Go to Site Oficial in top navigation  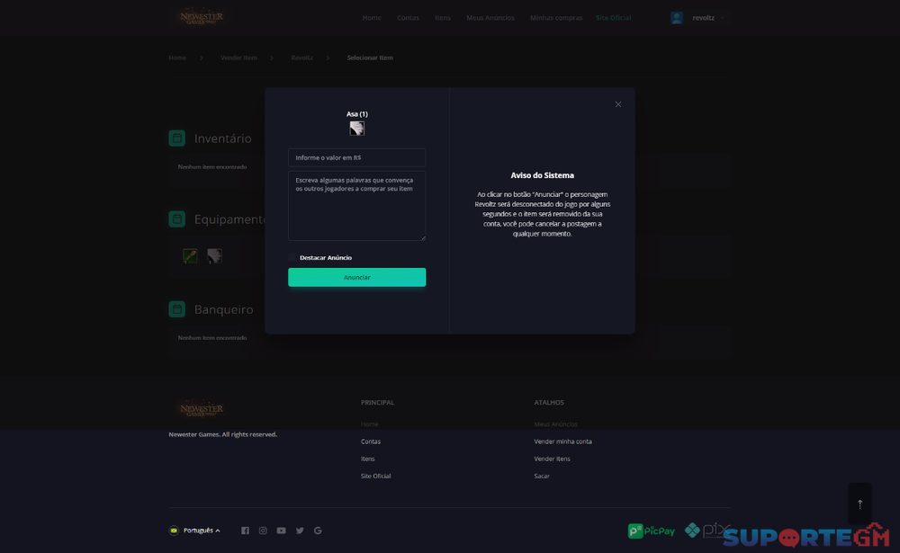(613, 18)
